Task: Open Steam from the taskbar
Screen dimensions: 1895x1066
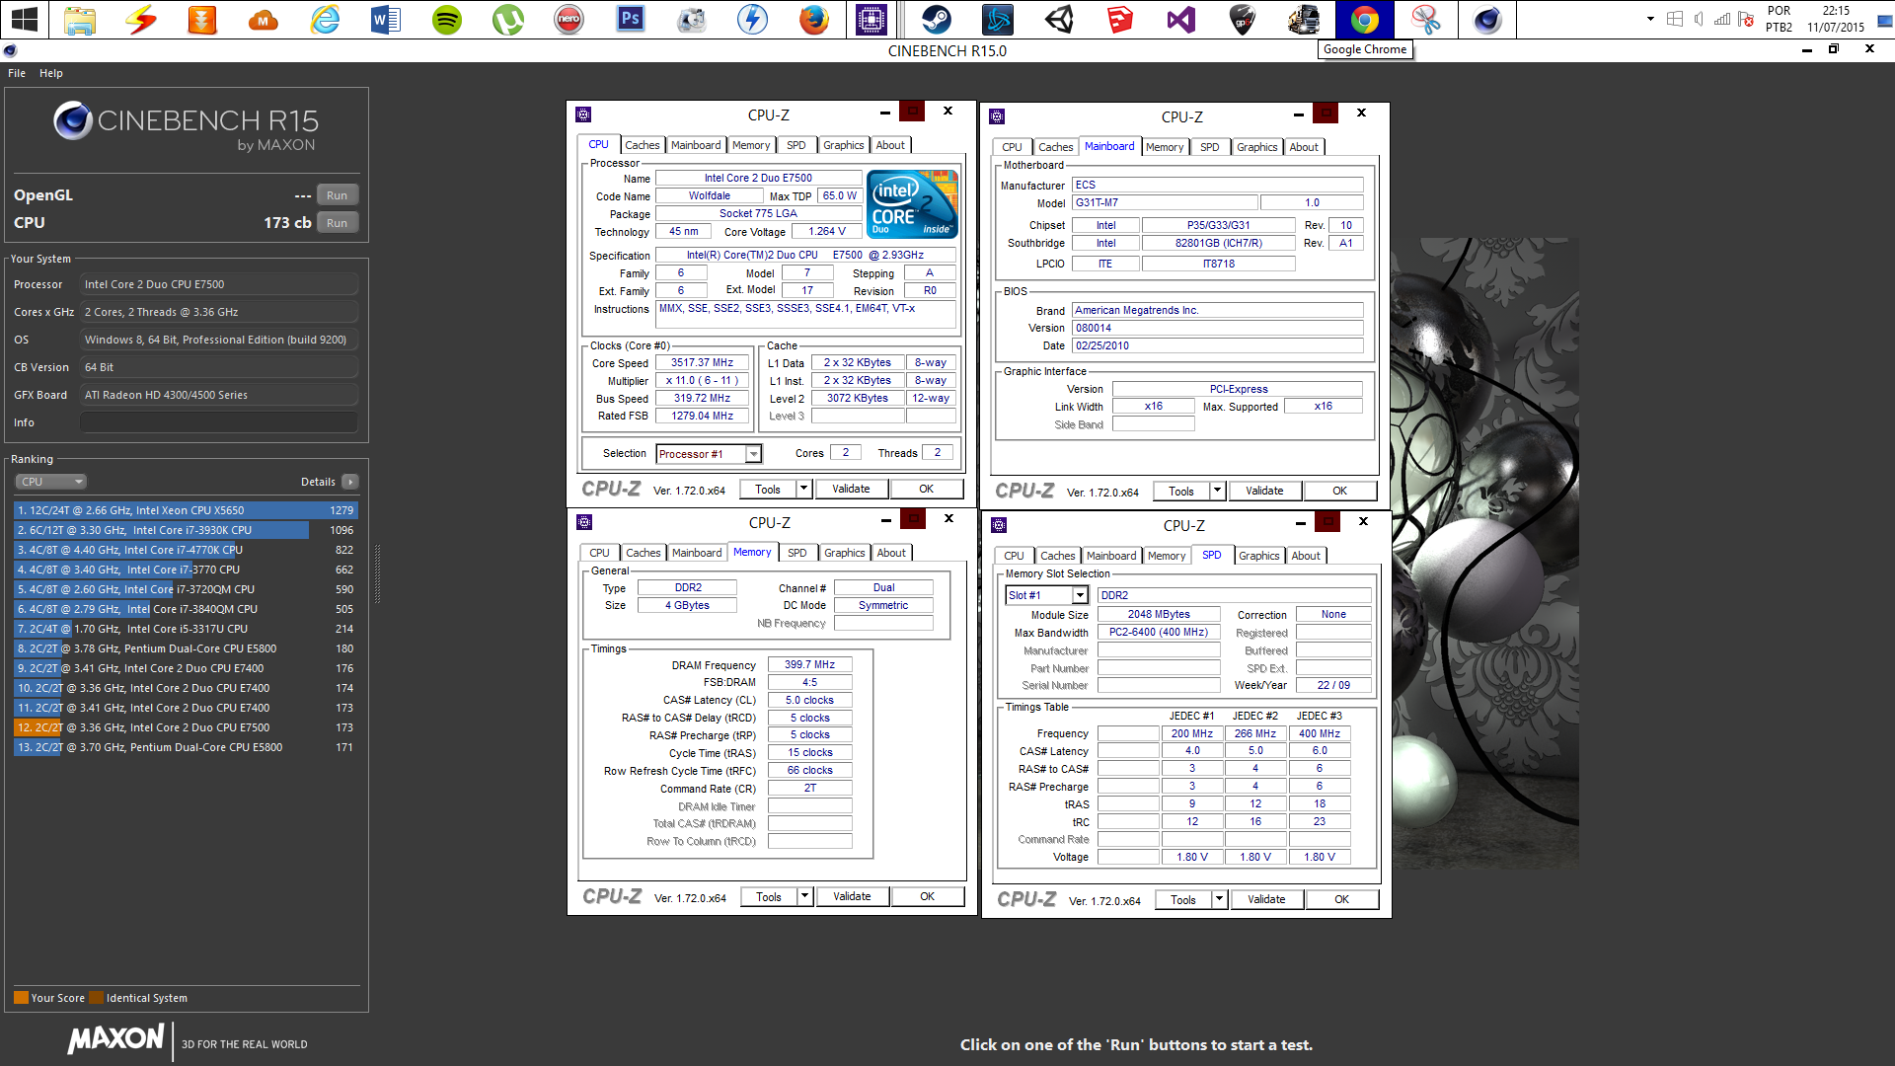Action: point(937,19)
